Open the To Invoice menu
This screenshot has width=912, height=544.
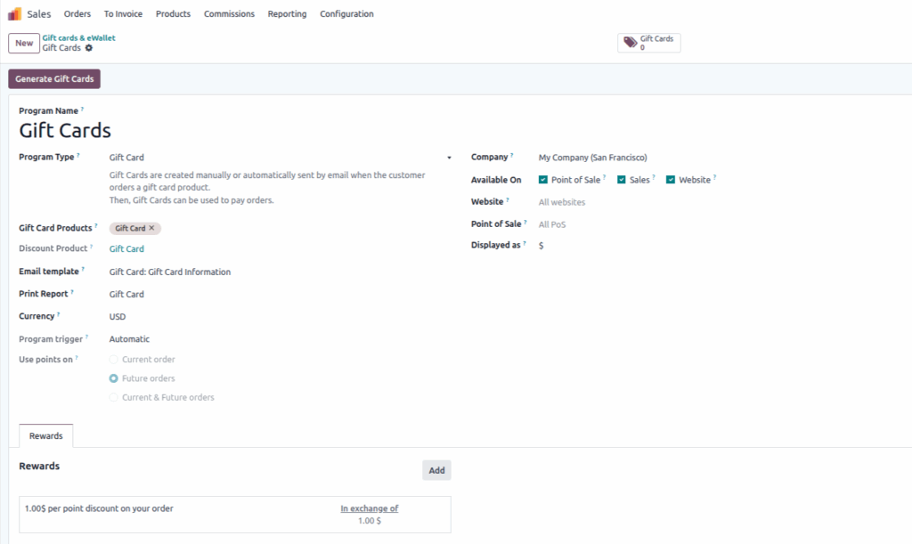pos(123,14)
